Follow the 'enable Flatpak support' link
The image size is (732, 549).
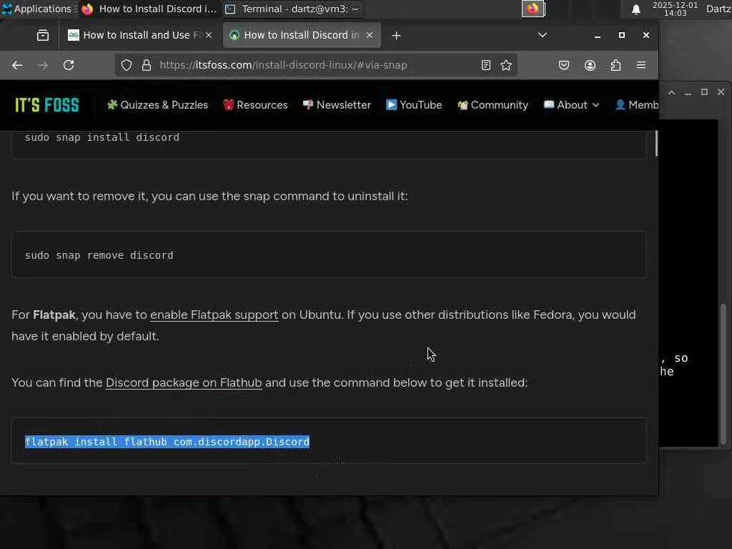click(x=214, y=315)
